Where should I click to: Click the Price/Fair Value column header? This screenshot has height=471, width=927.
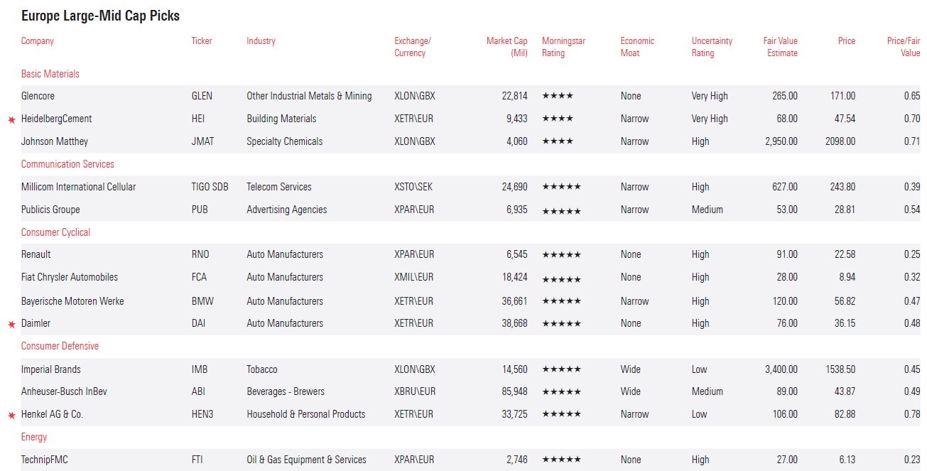point(903,47)
